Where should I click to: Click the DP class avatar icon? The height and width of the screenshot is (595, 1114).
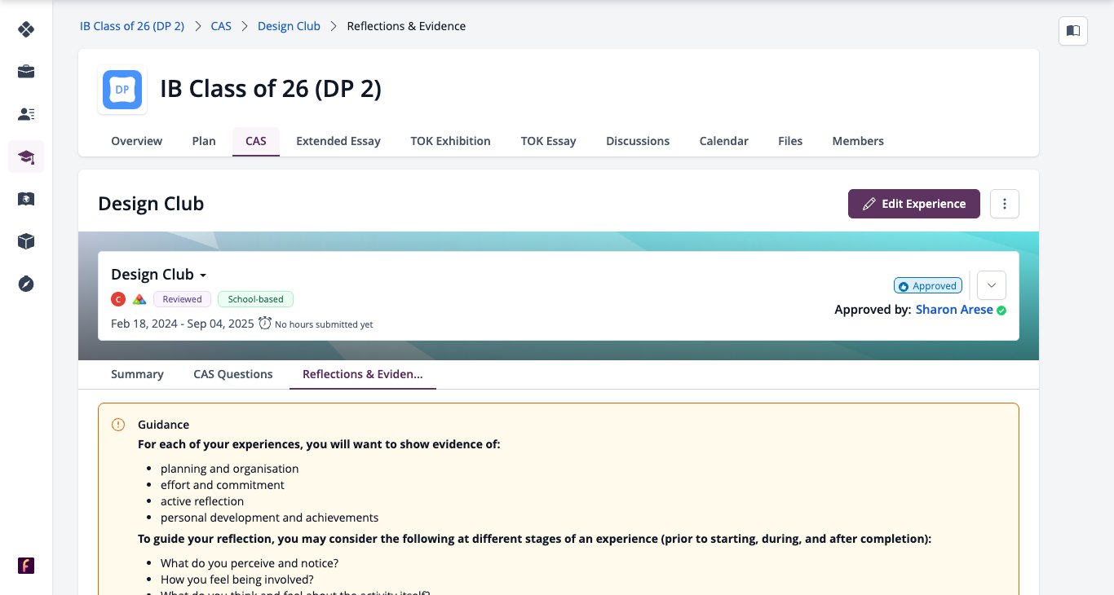point(122,90)
